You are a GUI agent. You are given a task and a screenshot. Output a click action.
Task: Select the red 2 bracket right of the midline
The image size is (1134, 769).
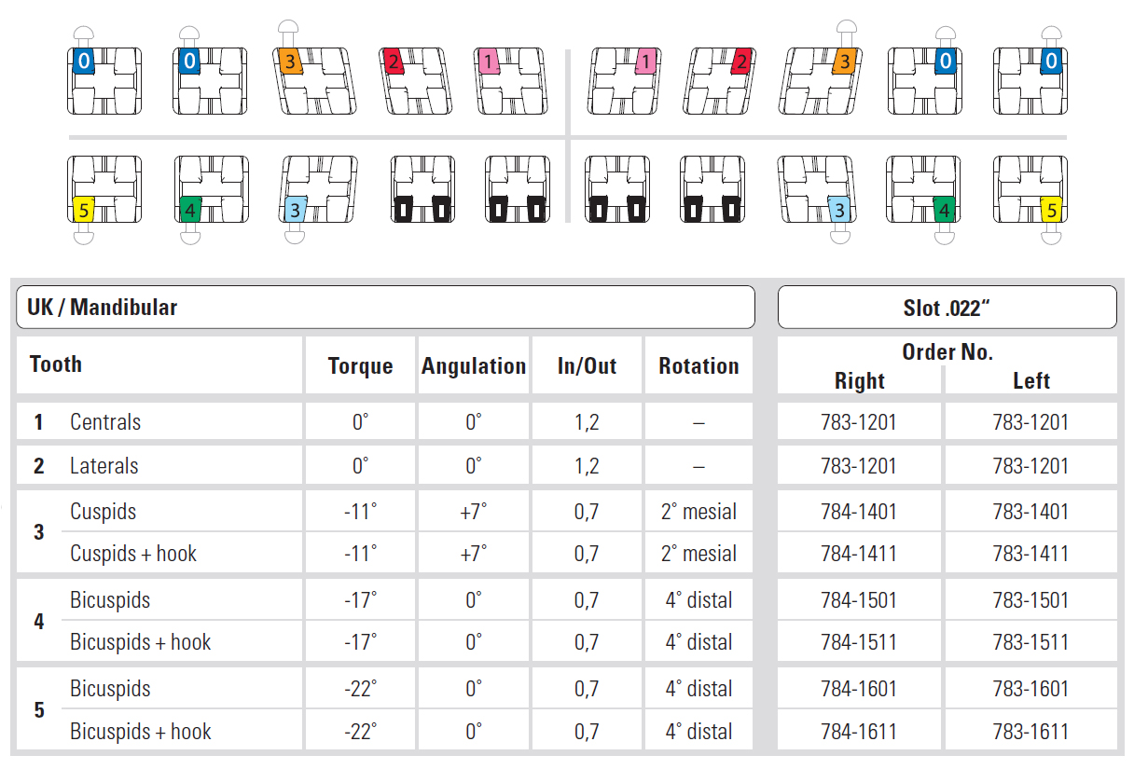722,80
